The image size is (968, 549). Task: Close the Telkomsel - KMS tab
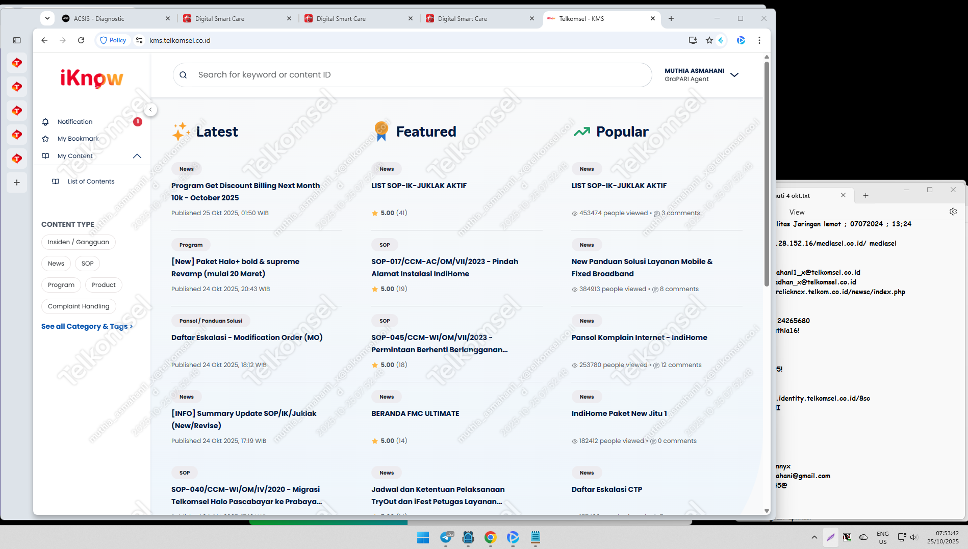click(653, 18)
